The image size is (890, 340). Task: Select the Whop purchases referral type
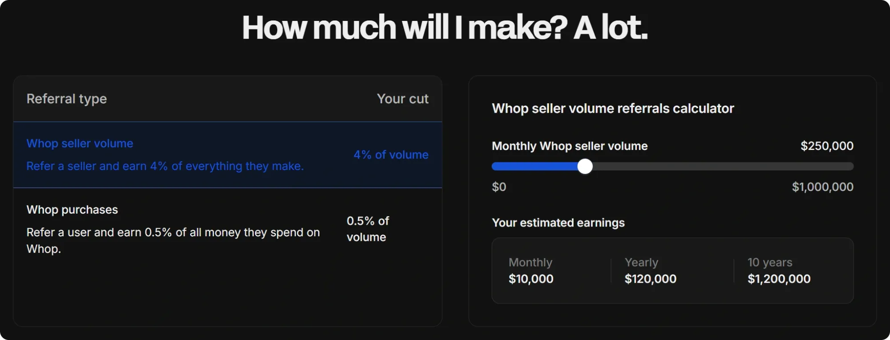click(72, 210)
